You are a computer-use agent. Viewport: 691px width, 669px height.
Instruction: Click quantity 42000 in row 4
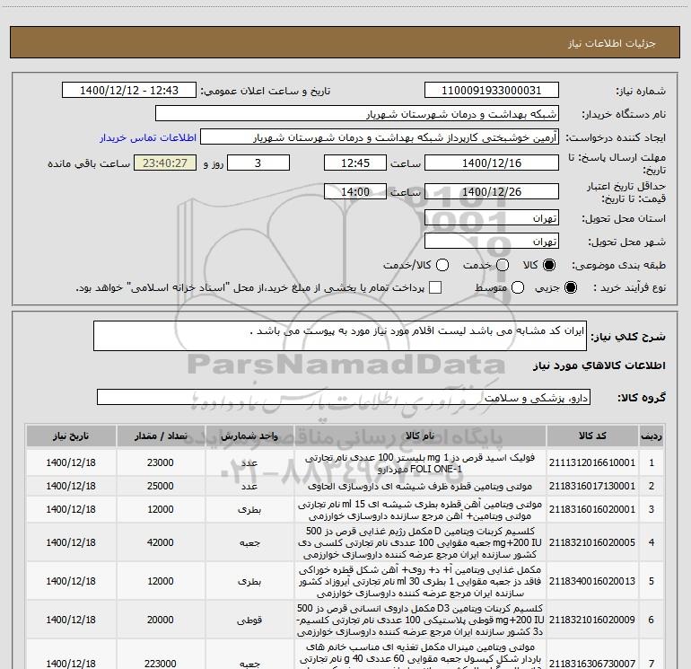coord(161,542)
